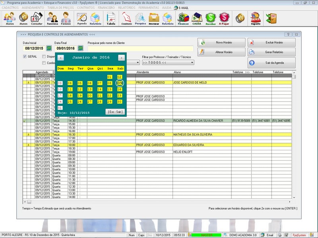This screenshot has height=238, width=318.
Task: Open the Relatório icon next to Agenda
Action: pyautogui.click(x=95, y=18)
